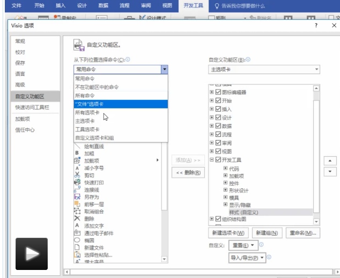Move selected item down with arrow button
This screenshot has width=340, height=278.
point(330,171)
